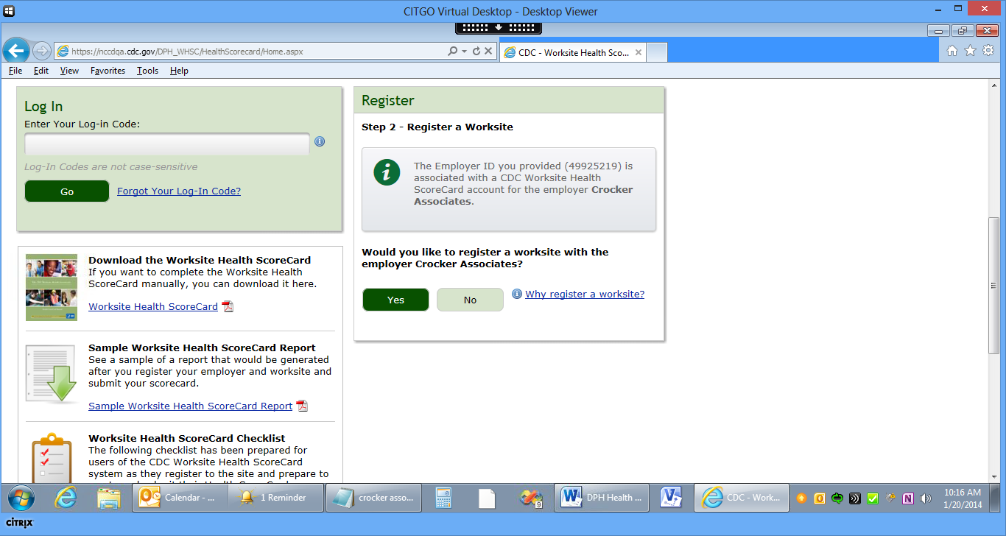Click the green Go button
1006x536 pixels.
click(67, 191)
